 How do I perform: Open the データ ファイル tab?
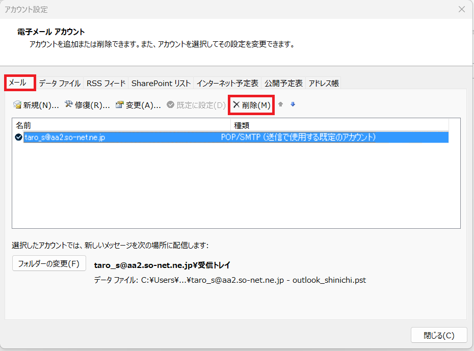pos(60,83)
